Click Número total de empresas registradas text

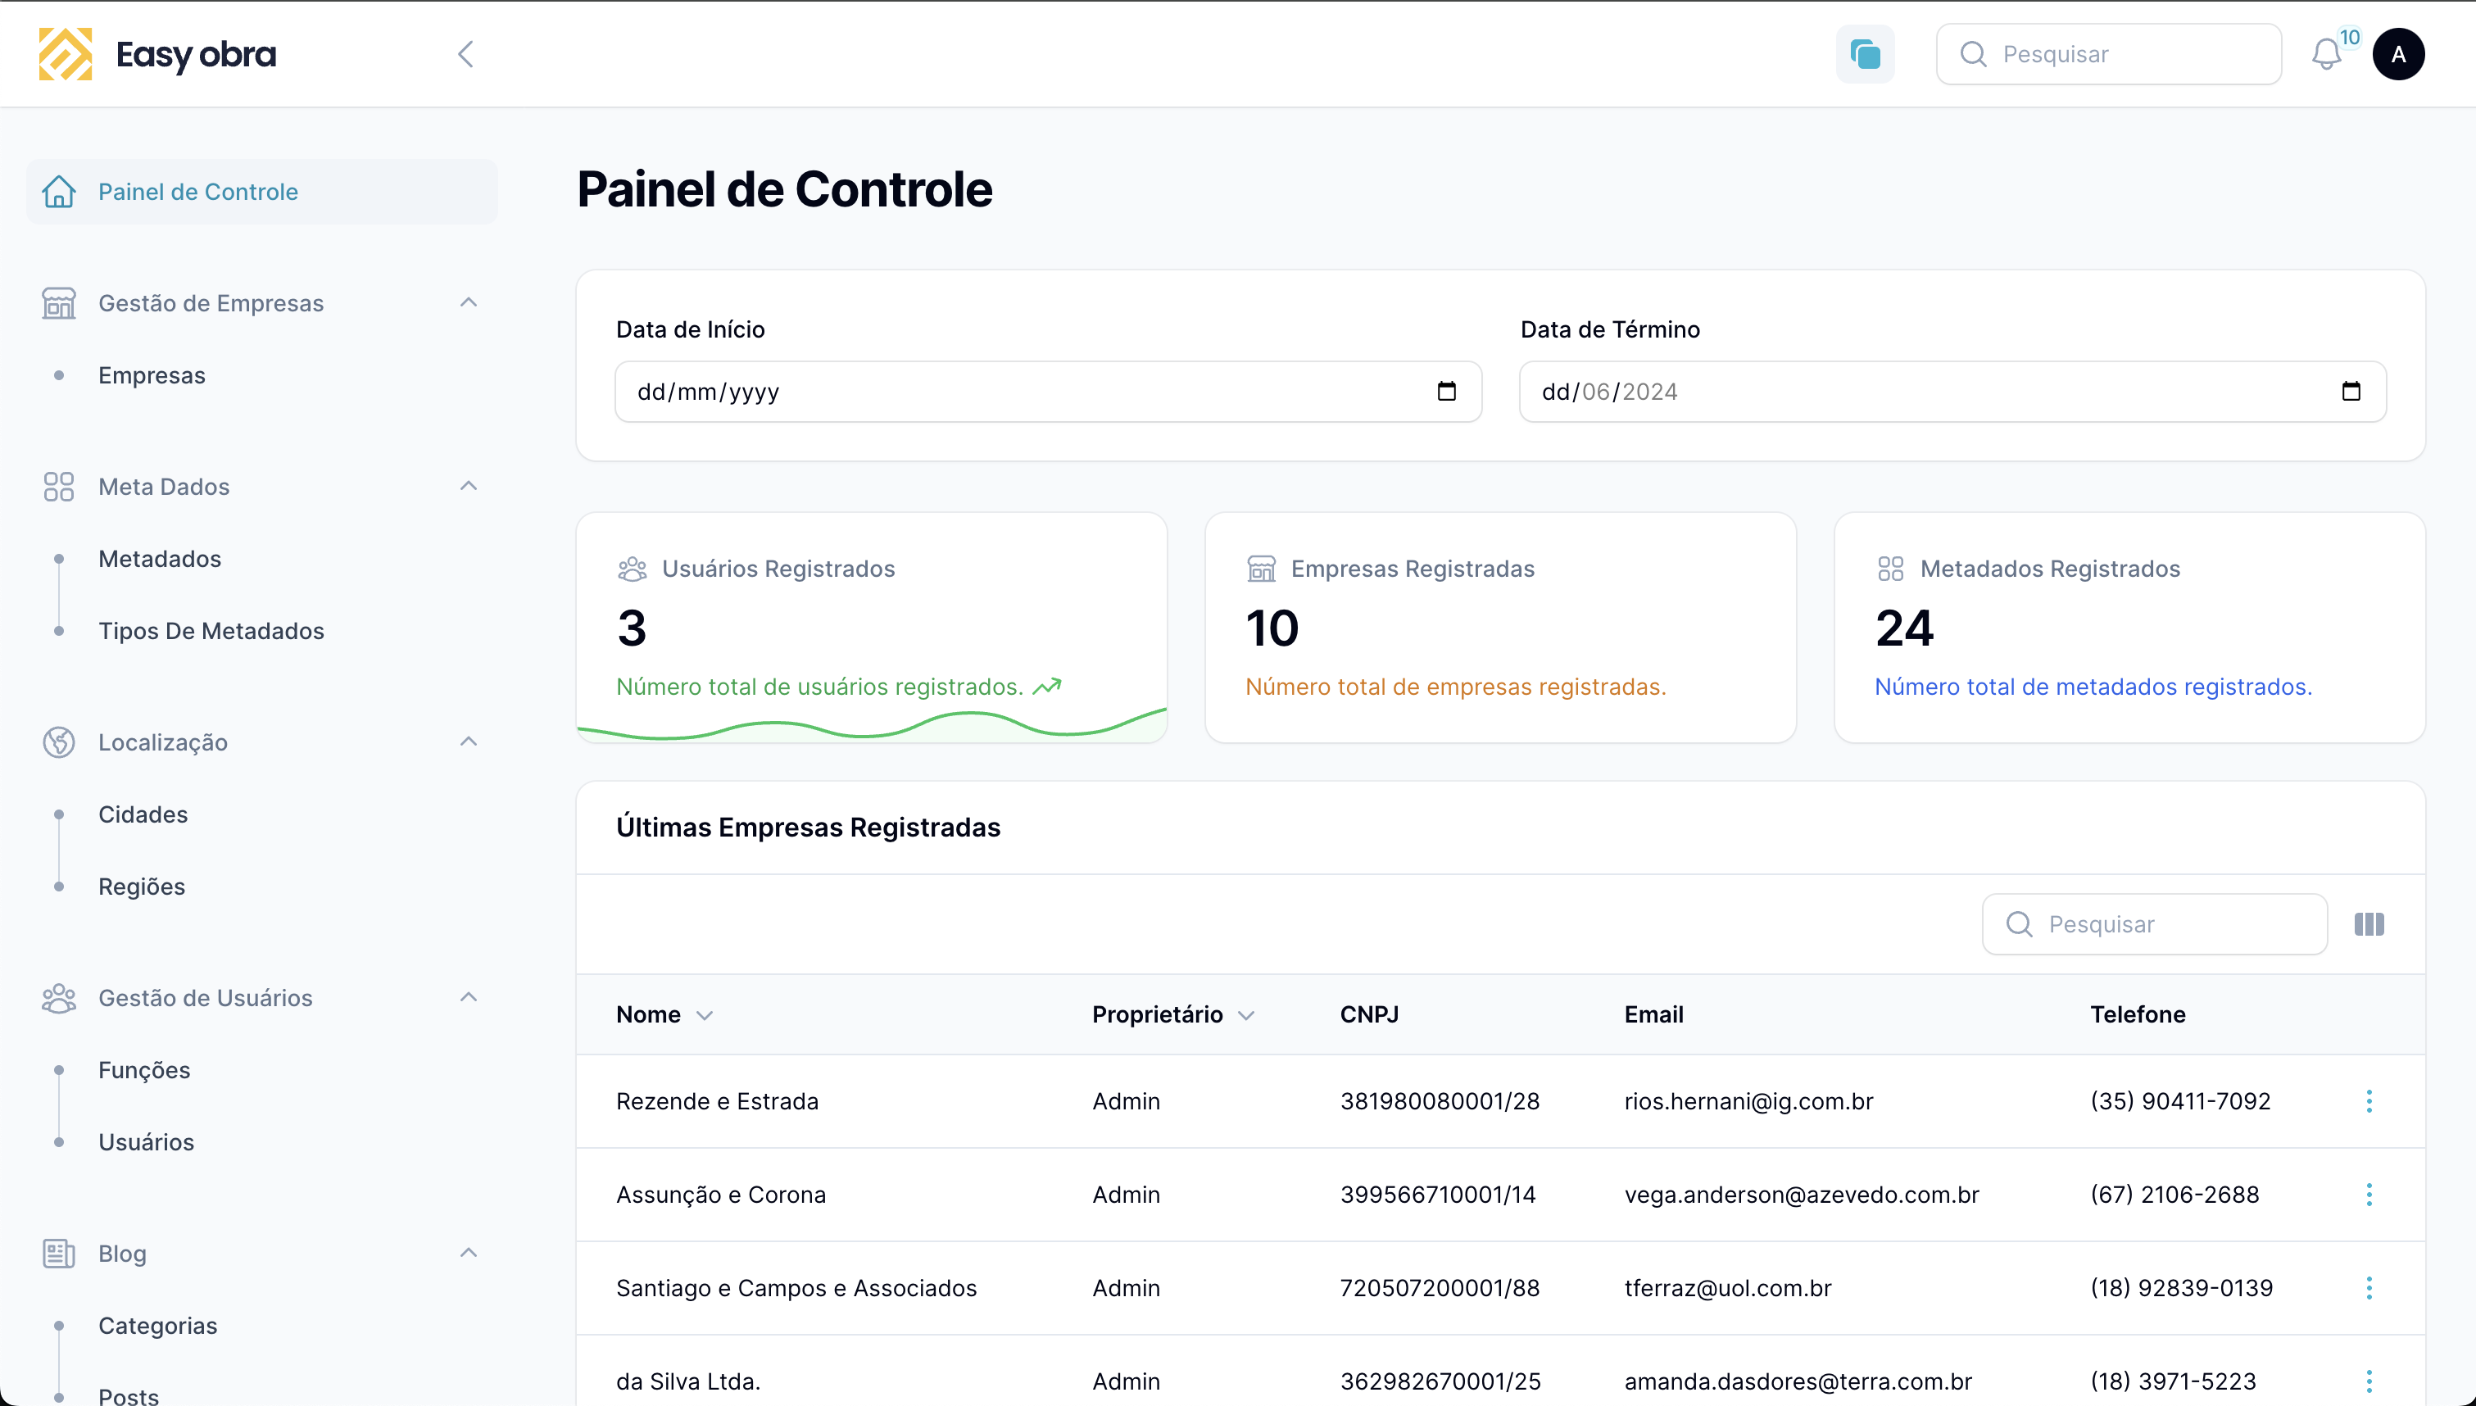(1456, 687)
